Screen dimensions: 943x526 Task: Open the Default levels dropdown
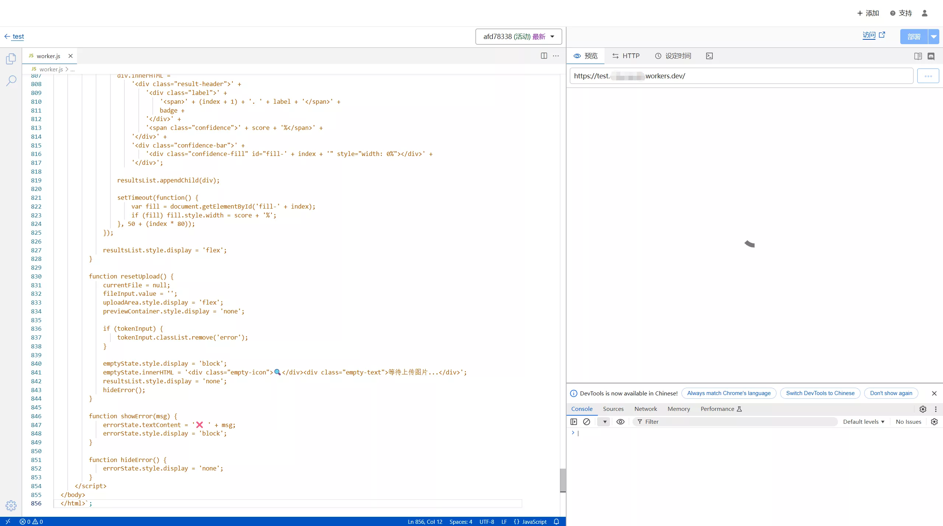point(863,422)
